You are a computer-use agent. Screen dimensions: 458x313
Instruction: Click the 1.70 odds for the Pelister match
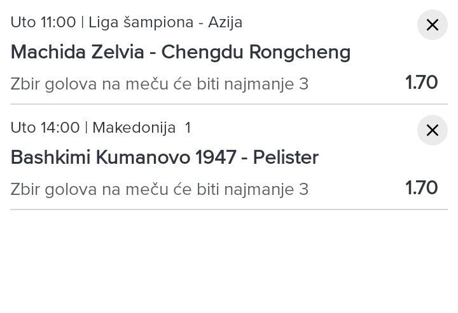point(422,188)
